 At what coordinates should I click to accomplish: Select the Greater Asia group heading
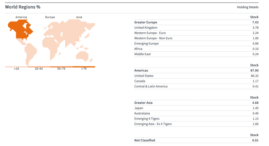tap(143, 103)
